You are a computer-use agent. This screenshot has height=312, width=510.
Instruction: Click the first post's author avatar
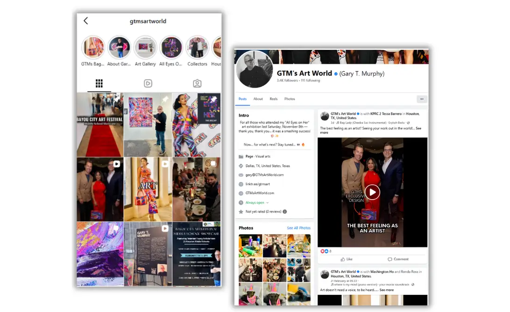pos(325,116)
